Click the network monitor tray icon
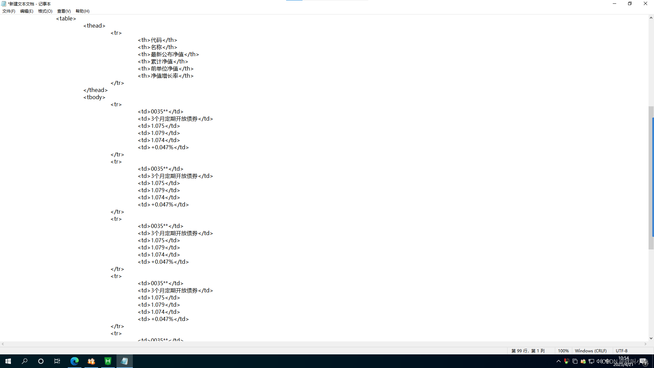 [x=591, y=361]
